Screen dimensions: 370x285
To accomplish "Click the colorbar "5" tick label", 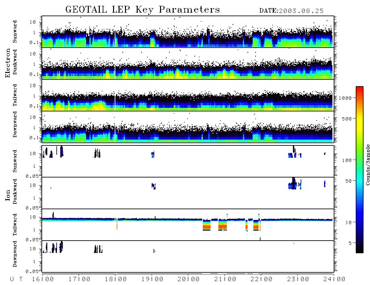I will pos(350,243).
